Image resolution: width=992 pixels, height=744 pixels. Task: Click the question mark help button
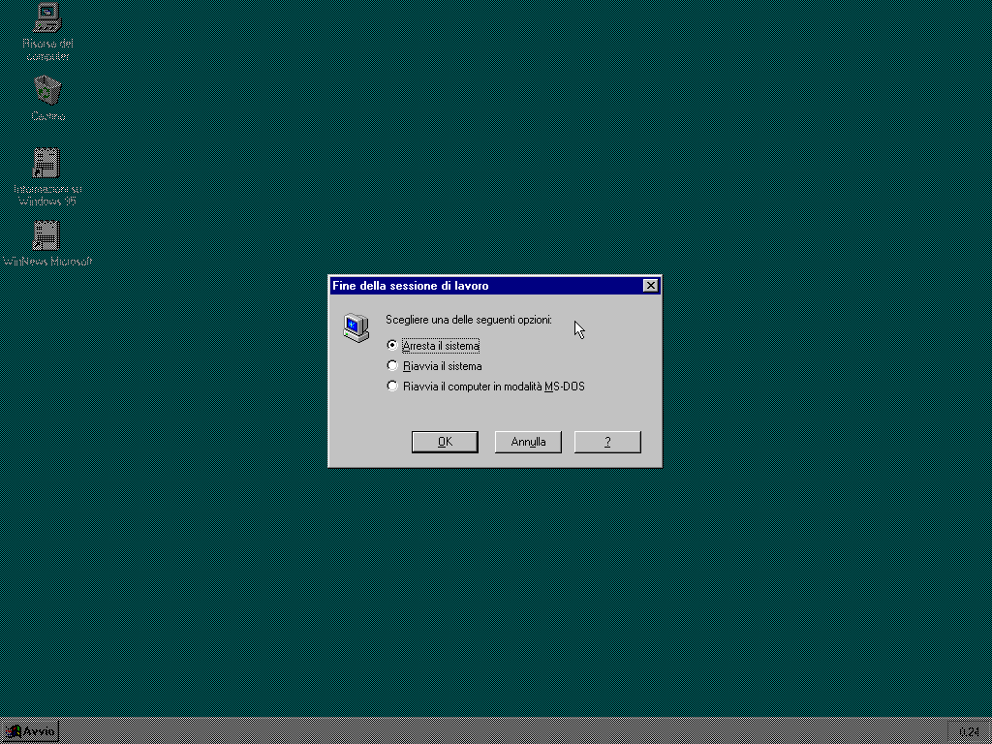click(x=607, y=442)
